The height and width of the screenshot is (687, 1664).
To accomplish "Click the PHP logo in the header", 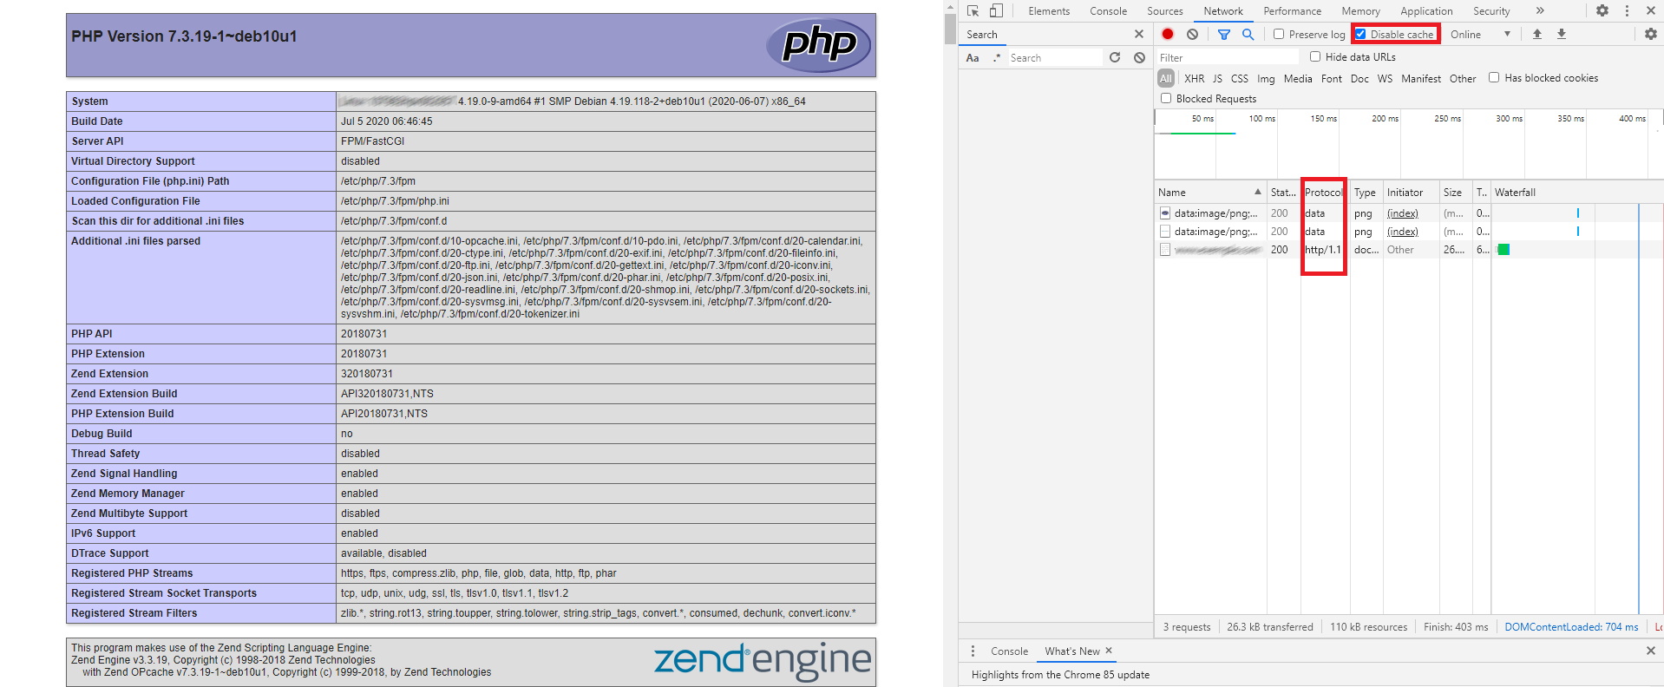I will point(818,44).
